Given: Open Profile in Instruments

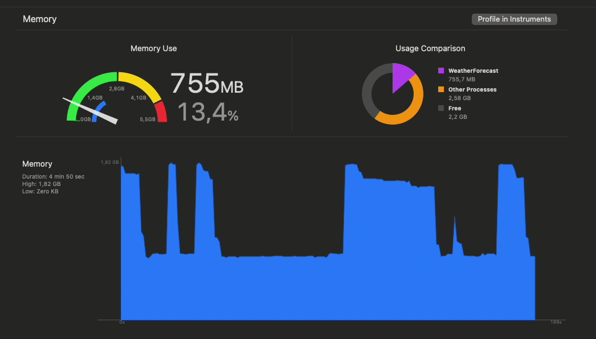Looking at the screenshot, I should click(514, 19).
